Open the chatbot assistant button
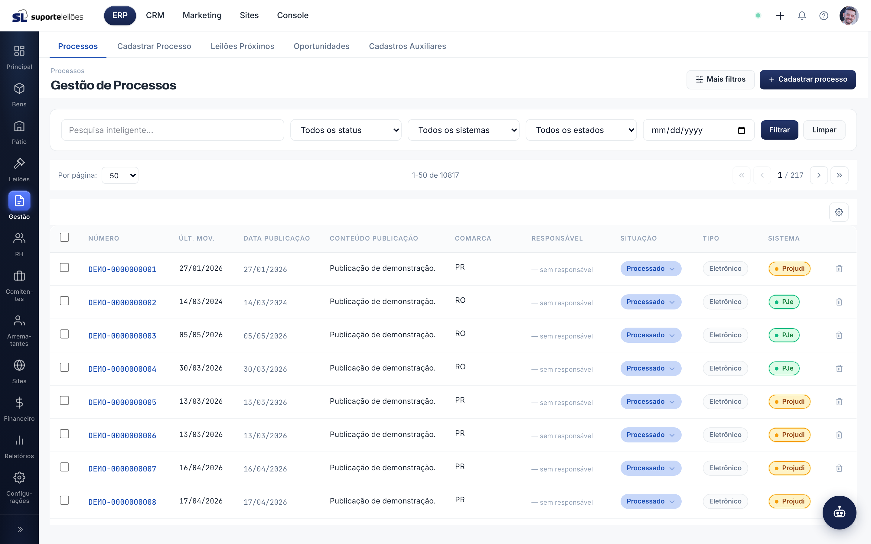Screen dimensions: 871x544 tap(839, 512)
